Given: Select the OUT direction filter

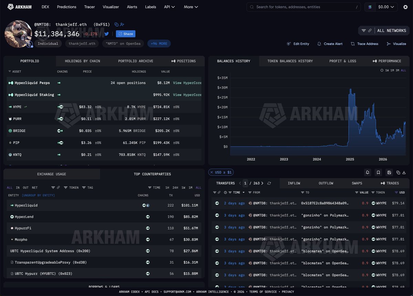Looking at the screenshot, I should [25, 187].
